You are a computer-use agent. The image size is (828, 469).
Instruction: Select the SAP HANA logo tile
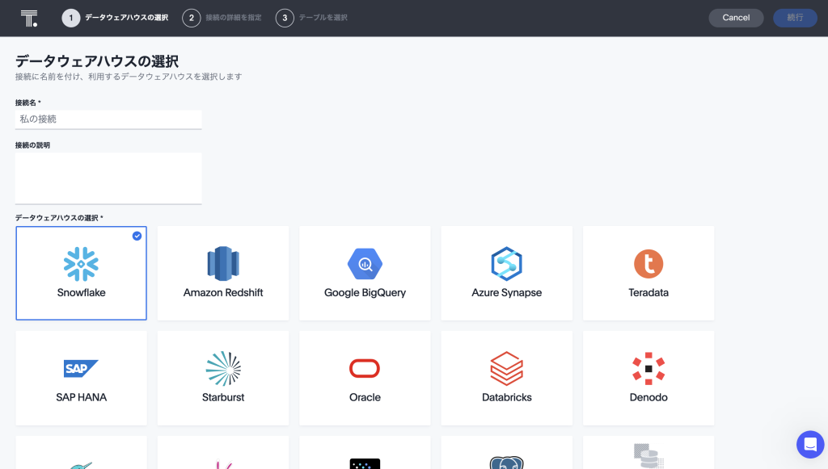[81, 369]
